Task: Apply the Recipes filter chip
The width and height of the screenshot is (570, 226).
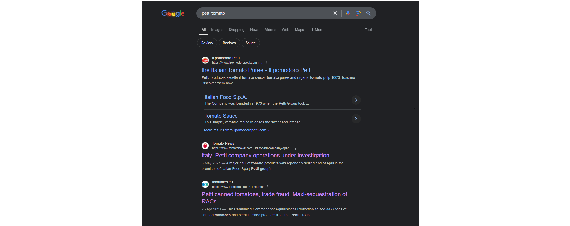Action: coord(229,43)
